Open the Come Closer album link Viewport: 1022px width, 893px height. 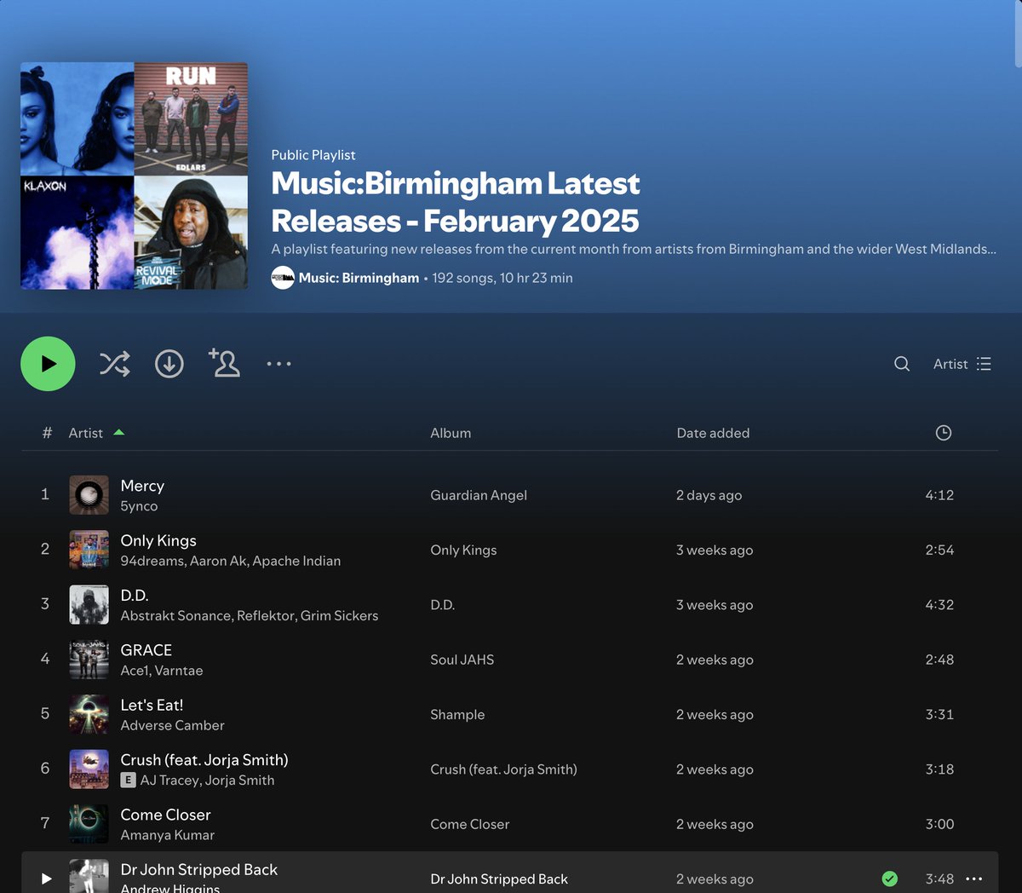(x=469, y=824)
